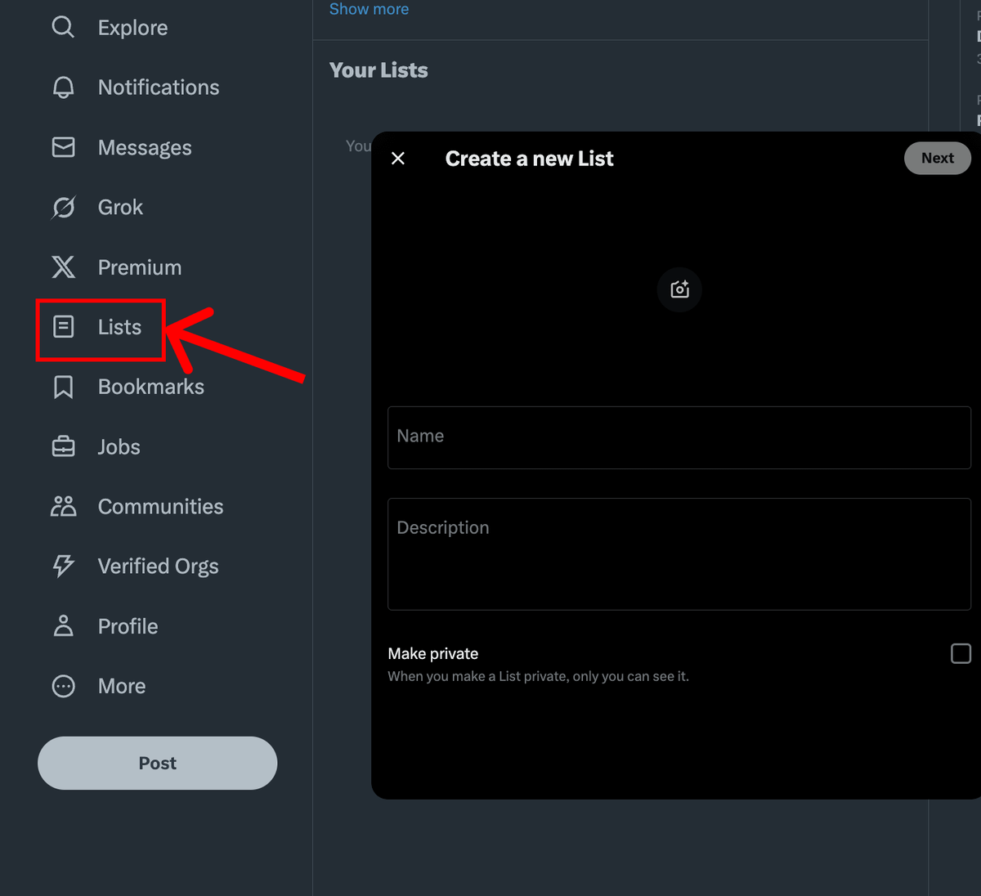Image resolution: width=981 pixels, height=896 pixels.
Task: Close the Create a new List dialog
Action: tap(398, 159)
